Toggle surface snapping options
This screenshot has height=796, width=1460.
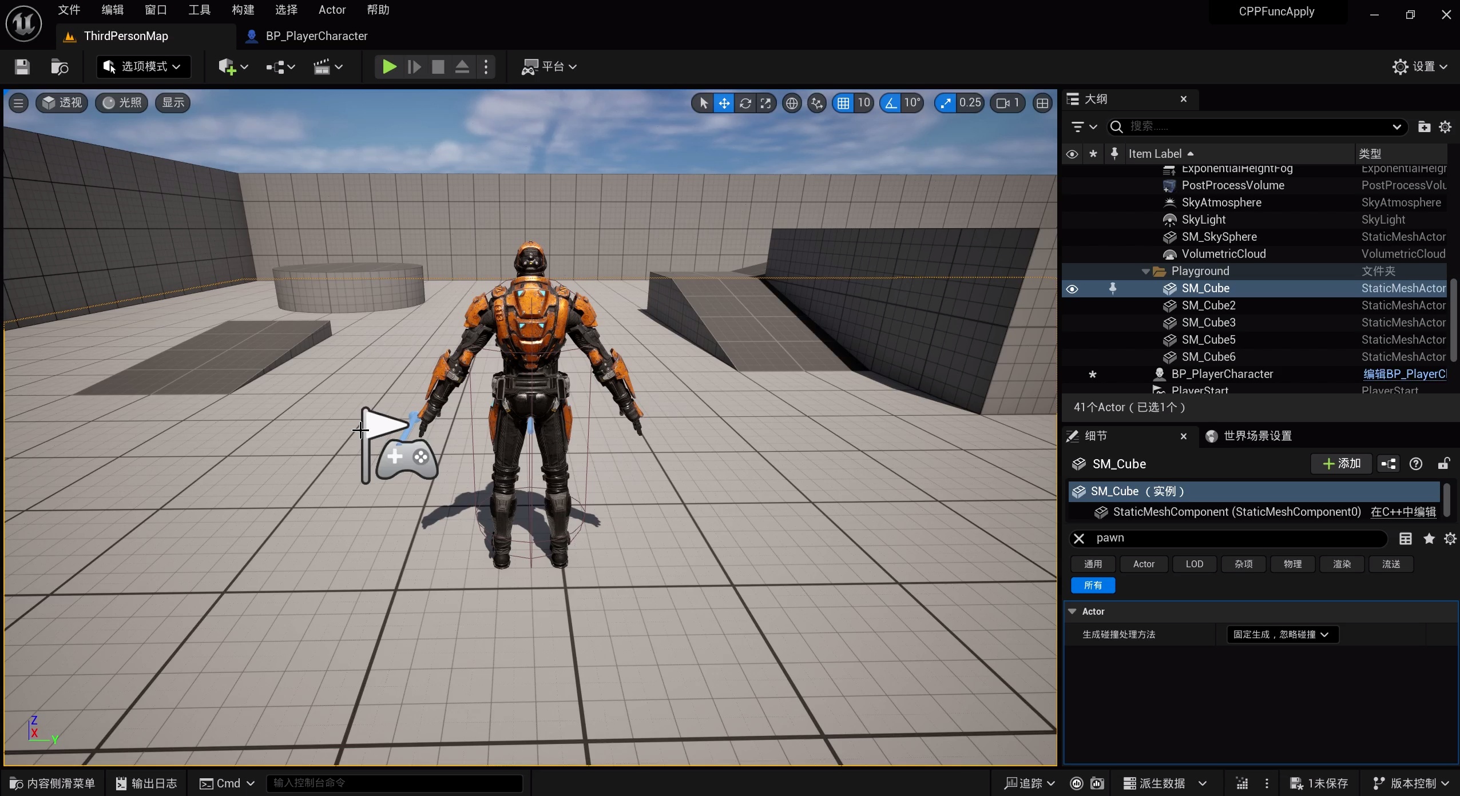pos(817,103)
